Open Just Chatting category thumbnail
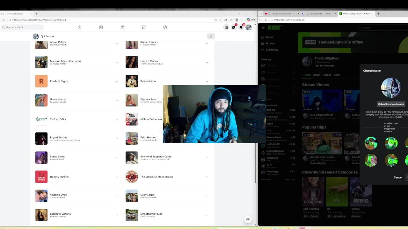This screenshot has height=229, width=408. tap(313, 192)
